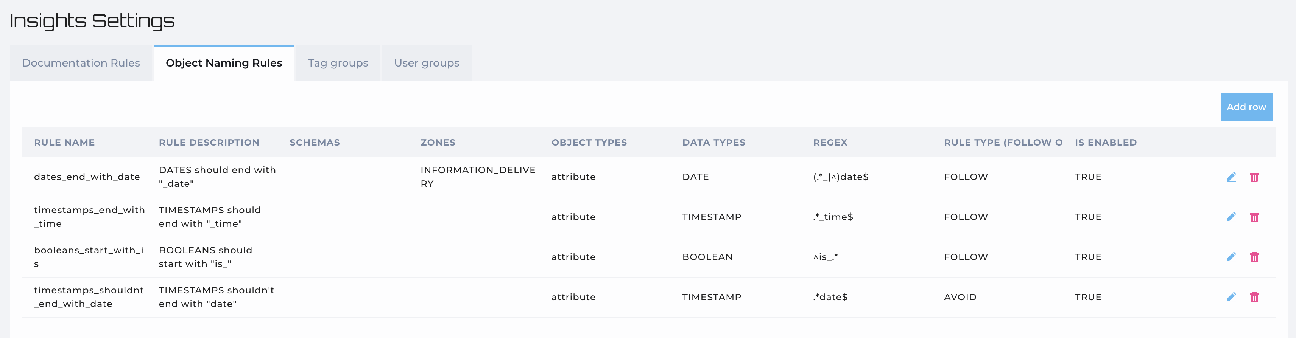Edit the timestamps_shouldnt_end_with_date rule
Viewport: 1296px width, 338px height.
1231,297
